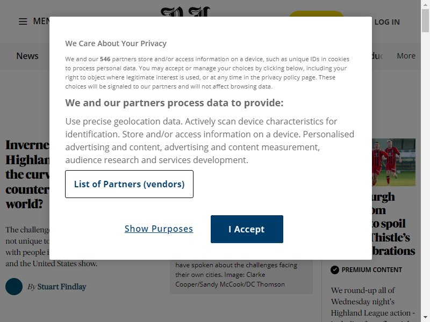This screenshot has width=430, height=322.
Task: Open List of Partners (vendors)
Action: (x=129, y=184)
